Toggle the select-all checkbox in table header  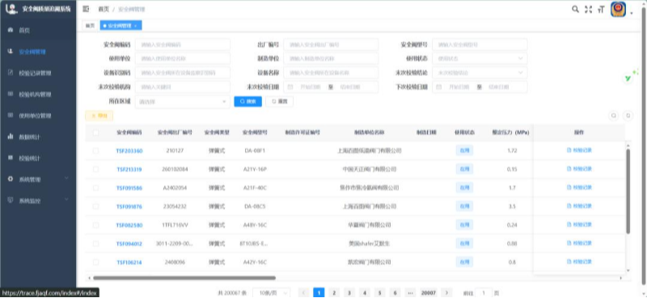[x=95, y=132]
